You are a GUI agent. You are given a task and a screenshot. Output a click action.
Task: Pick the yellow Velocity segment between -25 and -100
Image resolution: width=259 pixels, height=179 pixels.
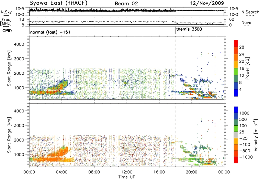tap(236, 141)
